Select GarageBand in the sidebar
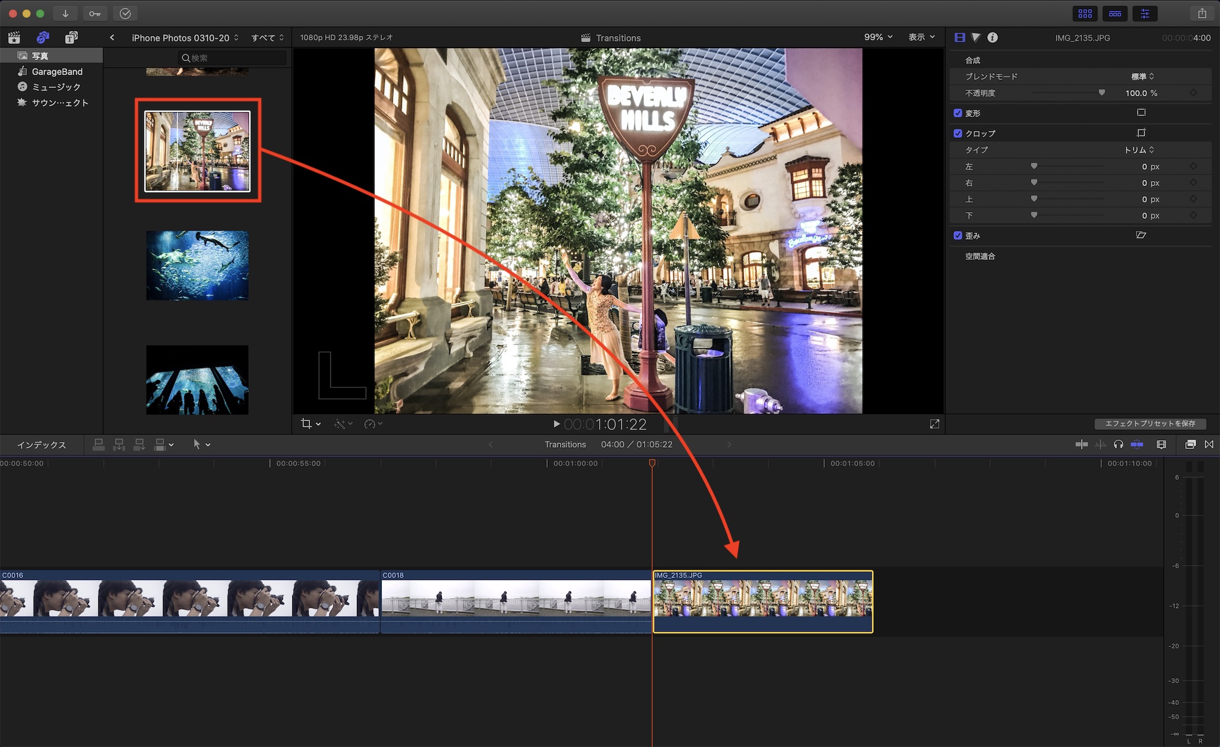Screen dimensions: 1220x747 coord(57,71)
